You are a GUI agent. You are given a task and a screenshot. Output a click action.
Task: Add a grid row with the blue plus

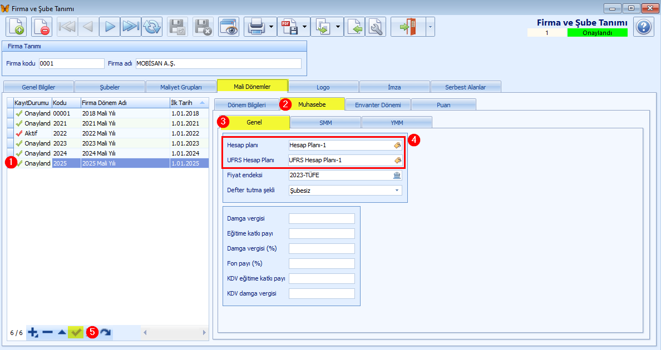click(33, 332)
